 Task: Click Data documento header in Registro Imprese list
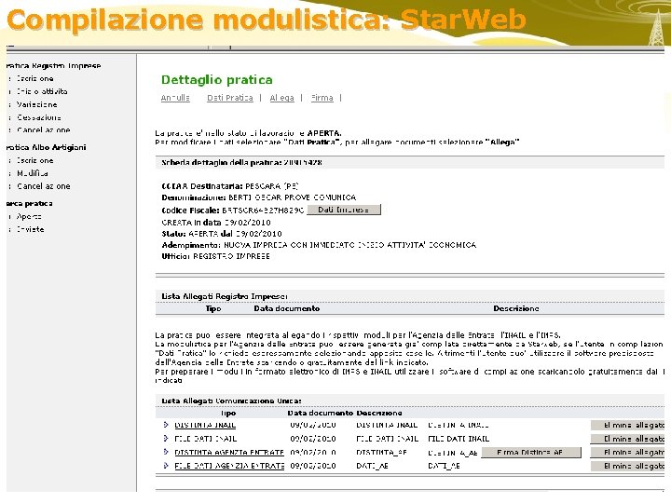(x=287, y=309)
